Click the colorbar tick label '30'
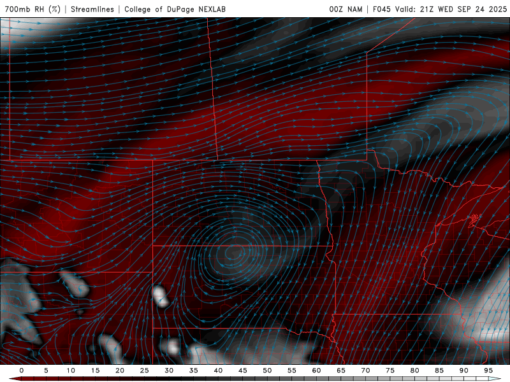Screen dimensions: 510x382 (x=169, y=371)
